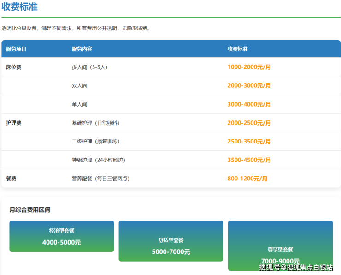Viewport: 341px width, 275px height.
Task: Select the 双人间 service cell
Action: point(79,86)
